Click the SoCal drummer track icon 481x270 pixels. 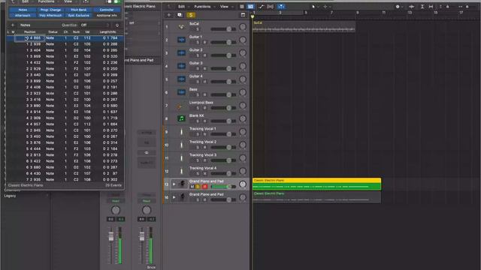pyautogui.click(x=181, y=27)
